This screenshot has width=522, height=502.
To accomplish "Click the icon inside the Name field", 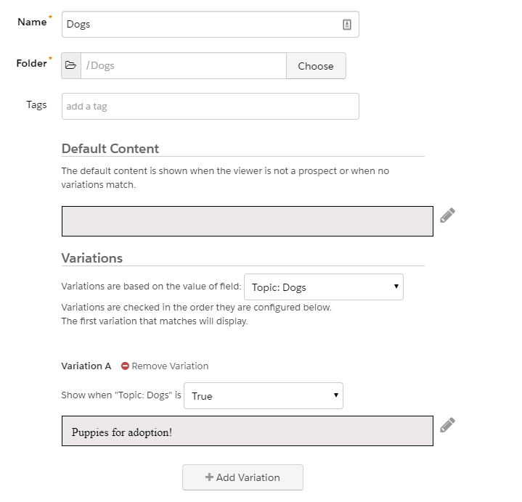I will pos(346,25).
